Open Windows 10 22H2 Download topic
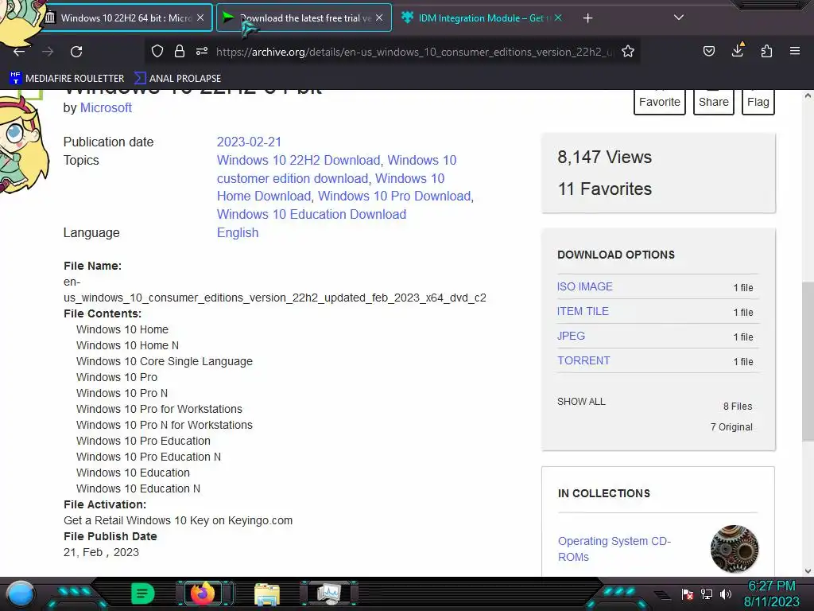This screenshot has width=814, height=611. click(x=299, y=160)
